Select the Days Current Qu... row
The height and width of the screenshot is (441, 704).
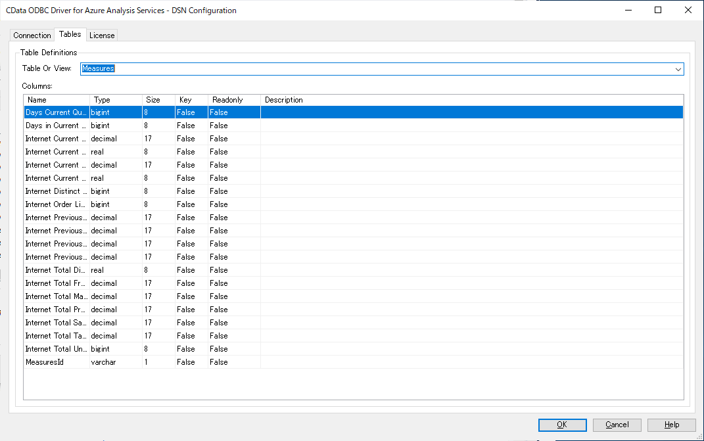click(354, 112)
